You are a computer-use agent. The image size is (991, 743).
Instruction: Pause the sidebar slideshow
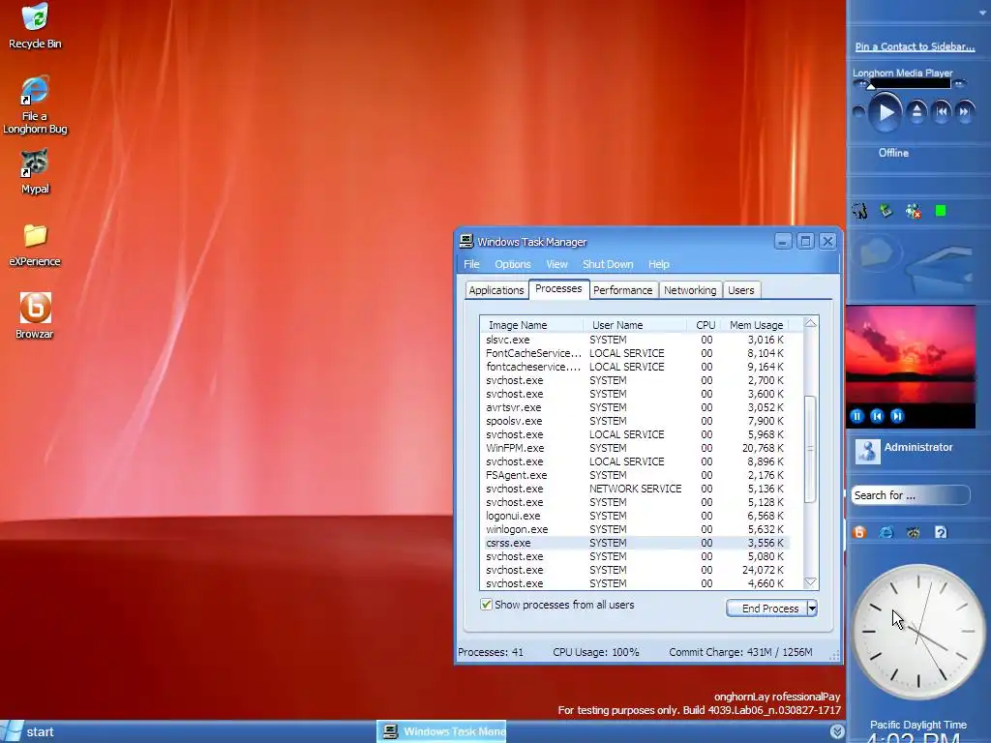pos(857,416)
